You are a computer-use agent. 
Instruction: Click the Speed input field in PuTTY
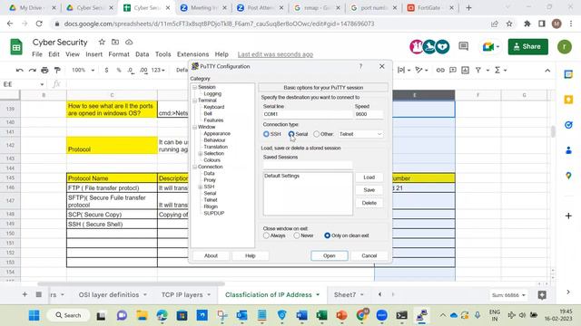[369, 114]
